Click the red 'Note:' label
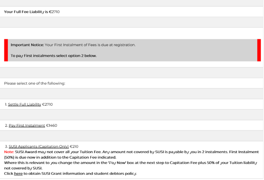Screen dimensions: 264x180 click(9, 152)
